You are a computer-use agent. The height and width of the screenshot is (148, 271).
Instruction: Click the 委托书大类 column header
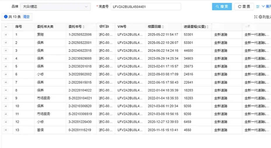pyautogui.click(x=45, y=27)
